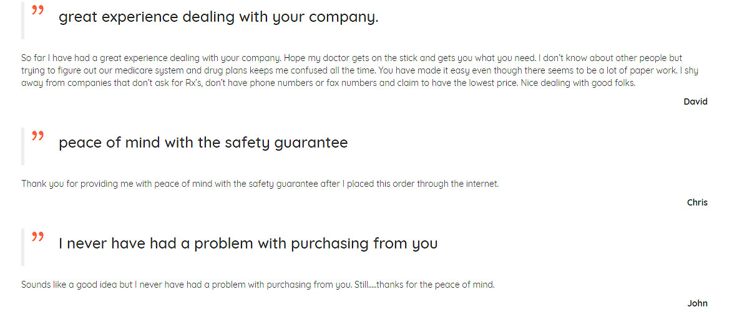The height and width of the screenshot is (312, 732).
Task: Click the gray bar left of the second testimonial heading
Action: [23, 146]
